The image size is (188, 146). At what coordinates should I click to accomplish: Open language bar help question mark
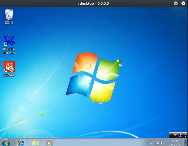(x=180, y=135)
